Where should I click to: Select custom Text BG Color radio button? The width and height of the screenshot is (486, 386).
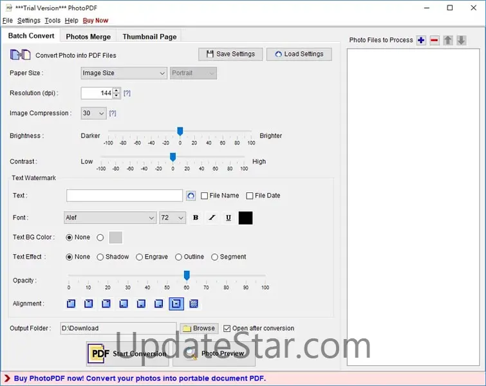100,237
